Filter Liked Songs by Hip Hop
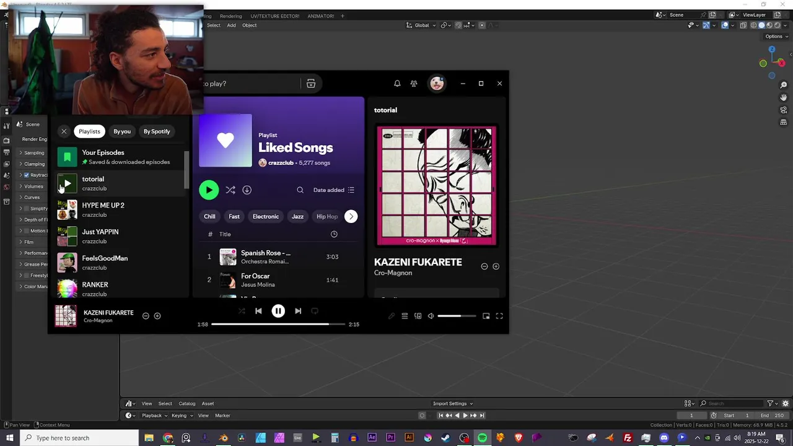The height and width of the screenshot is (446, 793). [x=327, y=216]
